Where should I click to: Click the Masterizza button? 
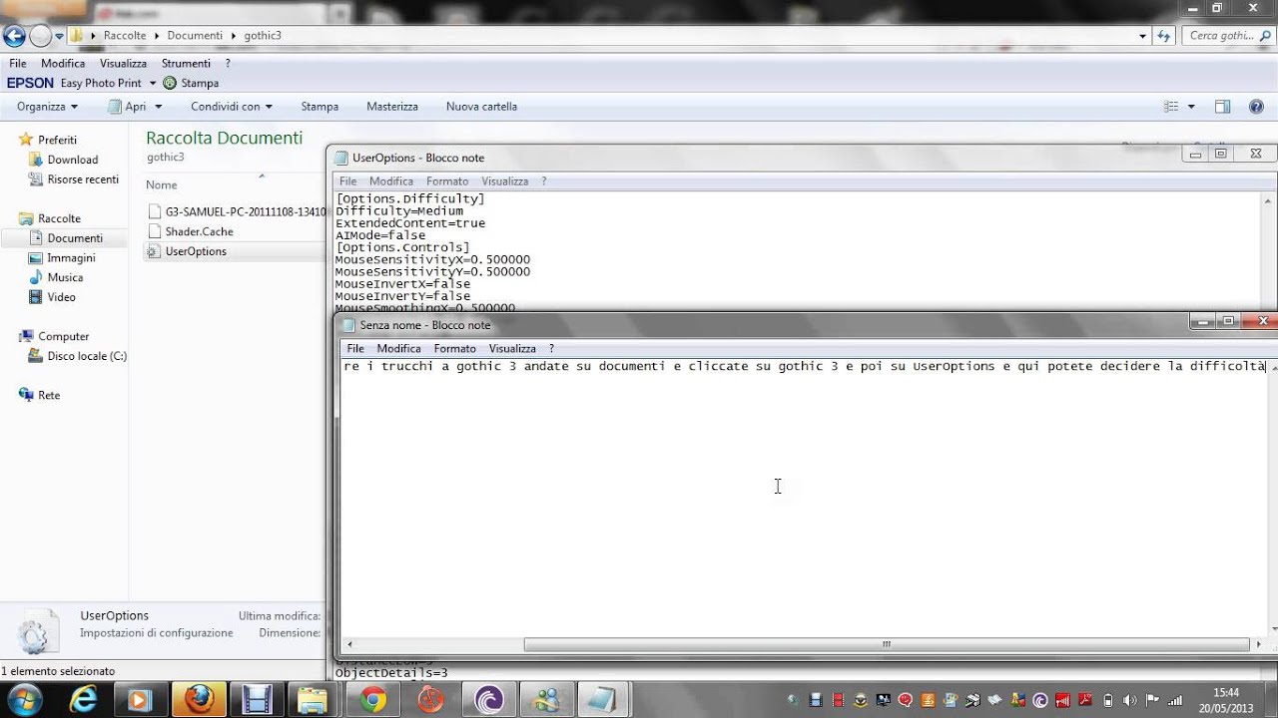392,107
